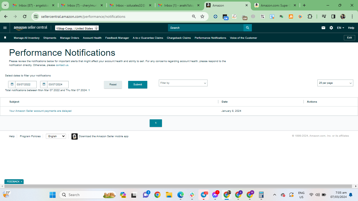
Task: Reset the notification date filter
Action: (113, 85)
